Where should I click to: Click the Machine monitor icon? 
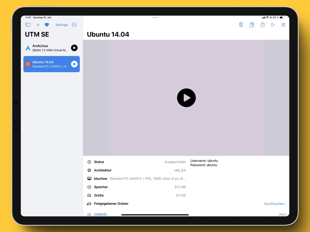(x=89, y=179)
